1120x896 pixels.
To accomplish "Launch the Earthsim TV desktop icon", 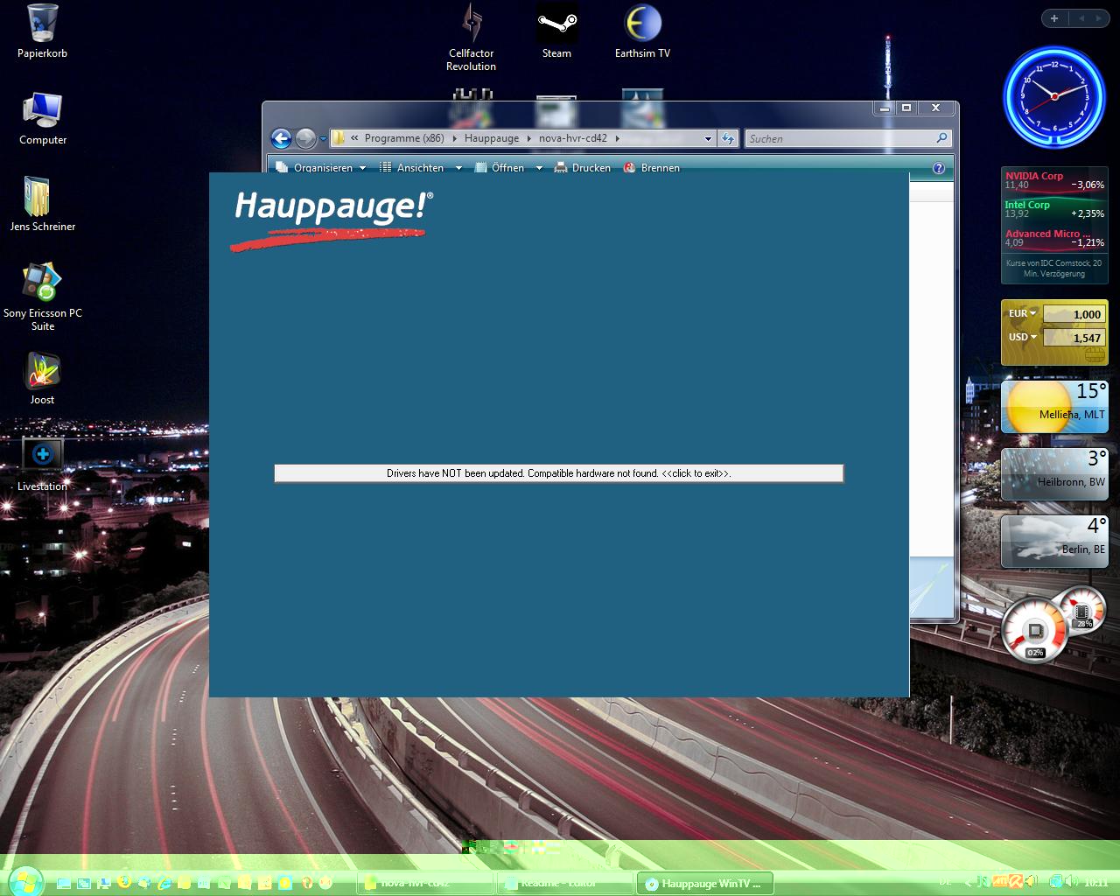I will 642,31.
